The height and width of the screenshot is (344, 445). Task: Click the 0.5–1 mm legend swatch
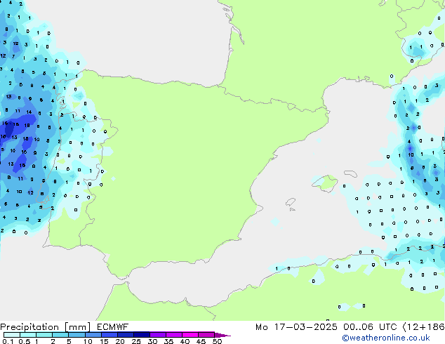coord(28,335)
